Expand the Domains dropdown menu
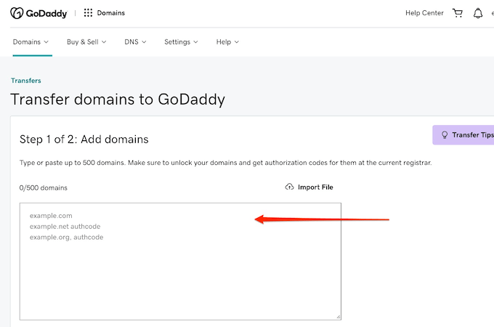 coord(31,42)
